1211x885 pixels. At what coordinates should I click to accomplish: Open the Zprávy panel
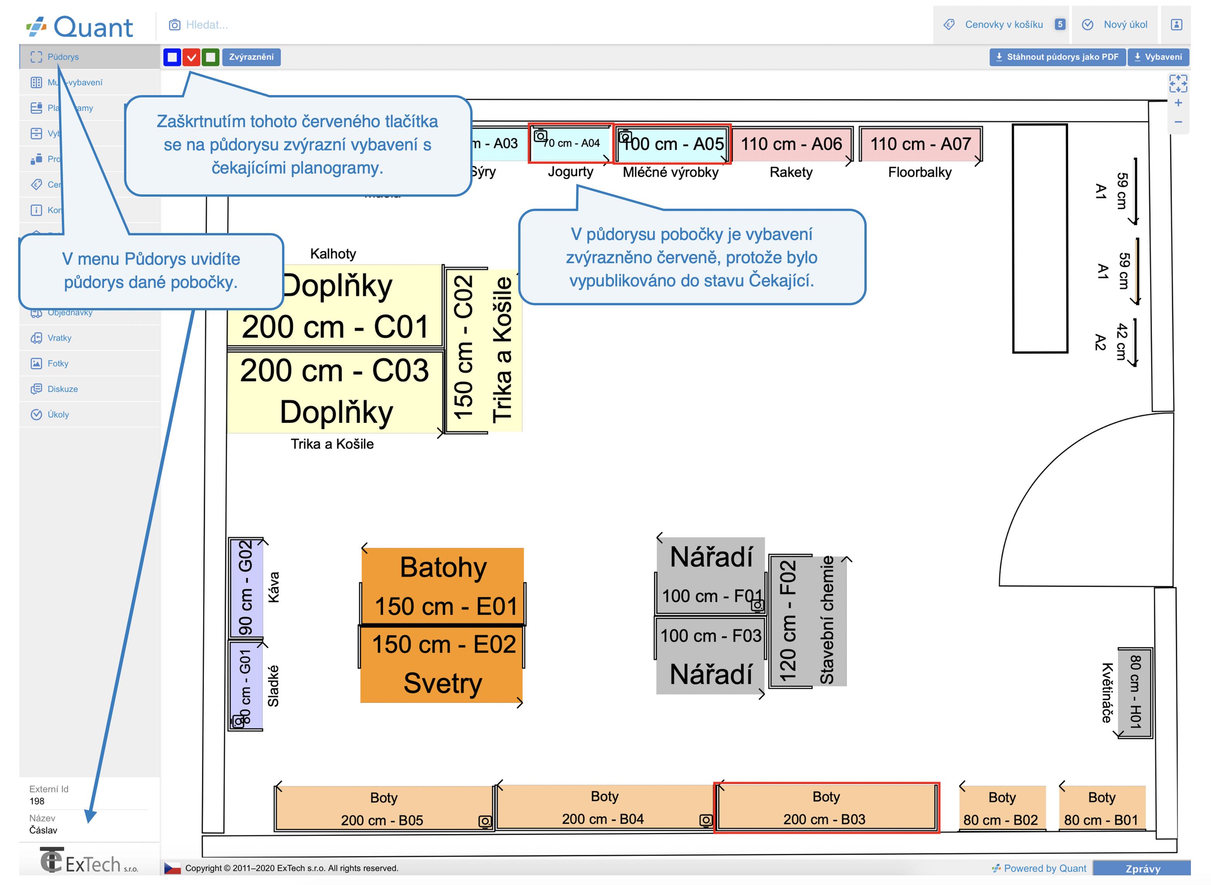(x=1143, y=869)
